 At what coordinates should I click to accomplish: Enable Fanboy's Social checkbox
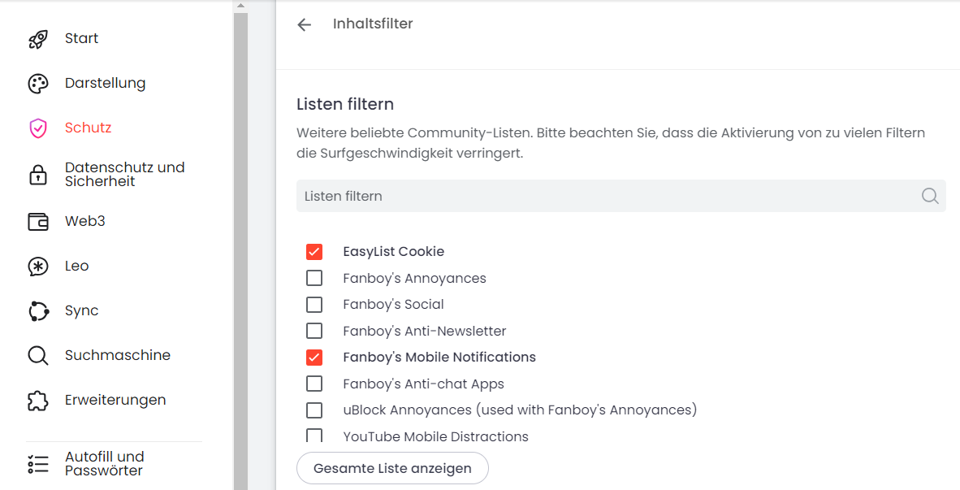314,305
